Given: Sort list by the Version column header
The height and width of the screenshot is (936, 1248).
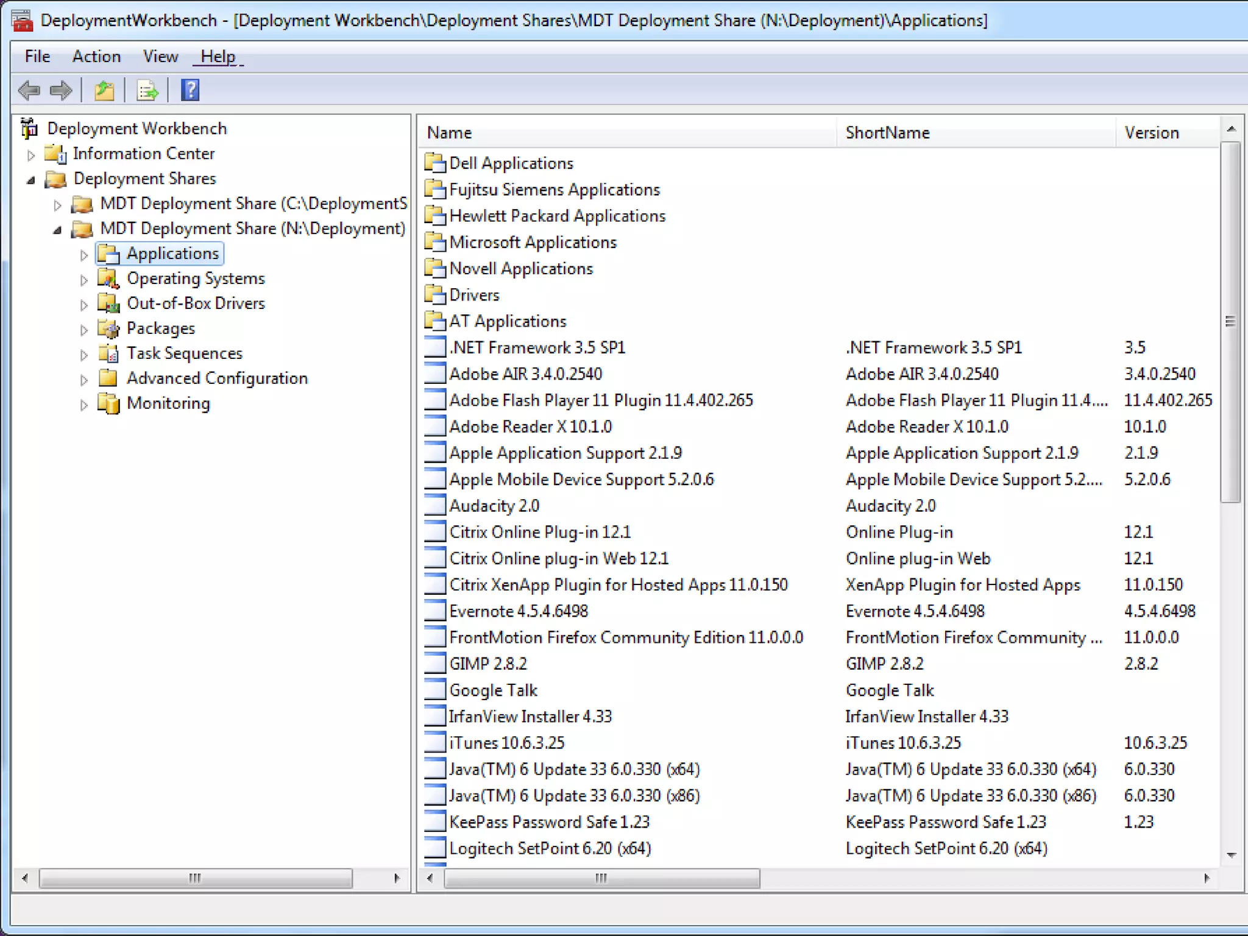Looking at the screenshot, I should click(1152, 133).
